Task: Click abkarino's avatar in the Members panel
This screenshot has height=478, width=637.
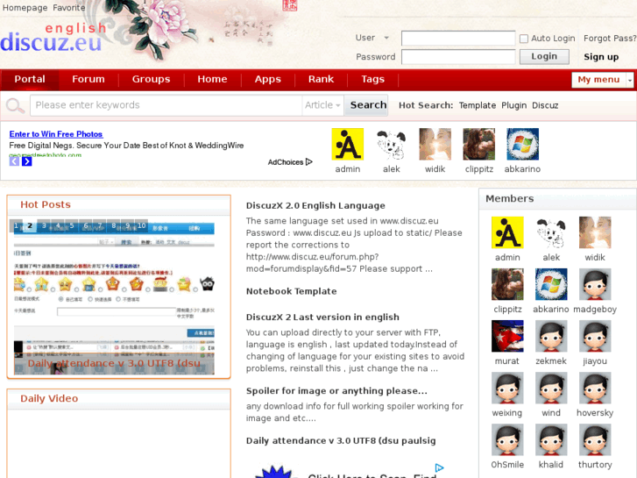Action: pos(551,284)
